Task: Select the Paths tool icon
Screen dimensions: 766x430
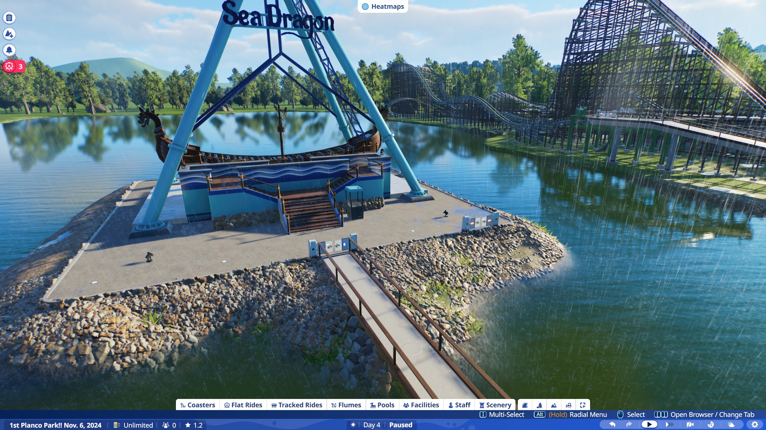Action: pos(525,405)
